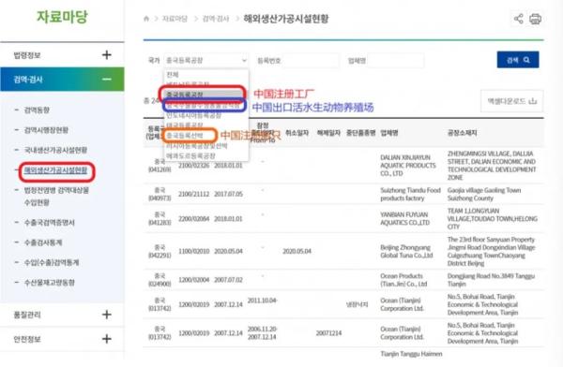Screen dimensions: 563x367
Task: Click 중단품종명 column header
Action: [360, 133]
